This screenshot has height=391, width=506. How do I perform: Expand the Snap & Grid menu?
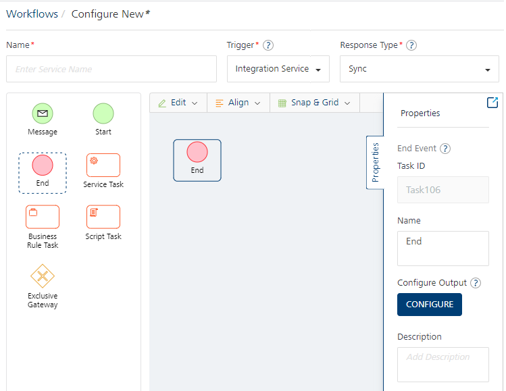(x=314, y=103)
